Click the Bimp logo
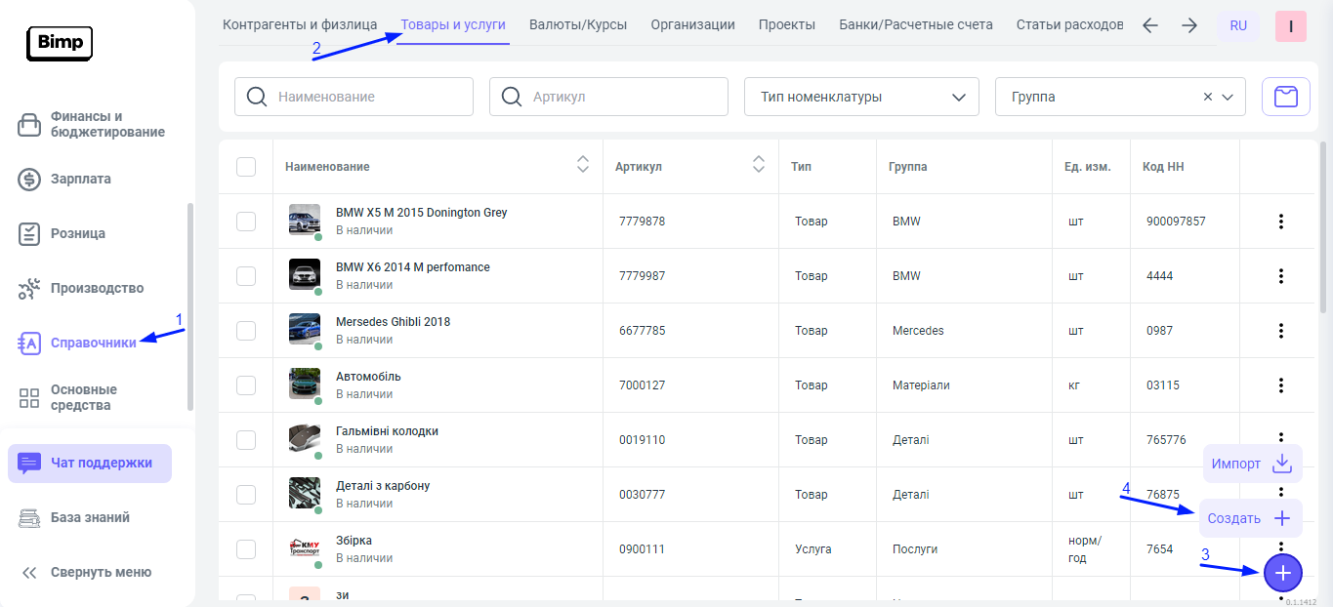Screen dimensions: 1333x607 tap(60, 44)
